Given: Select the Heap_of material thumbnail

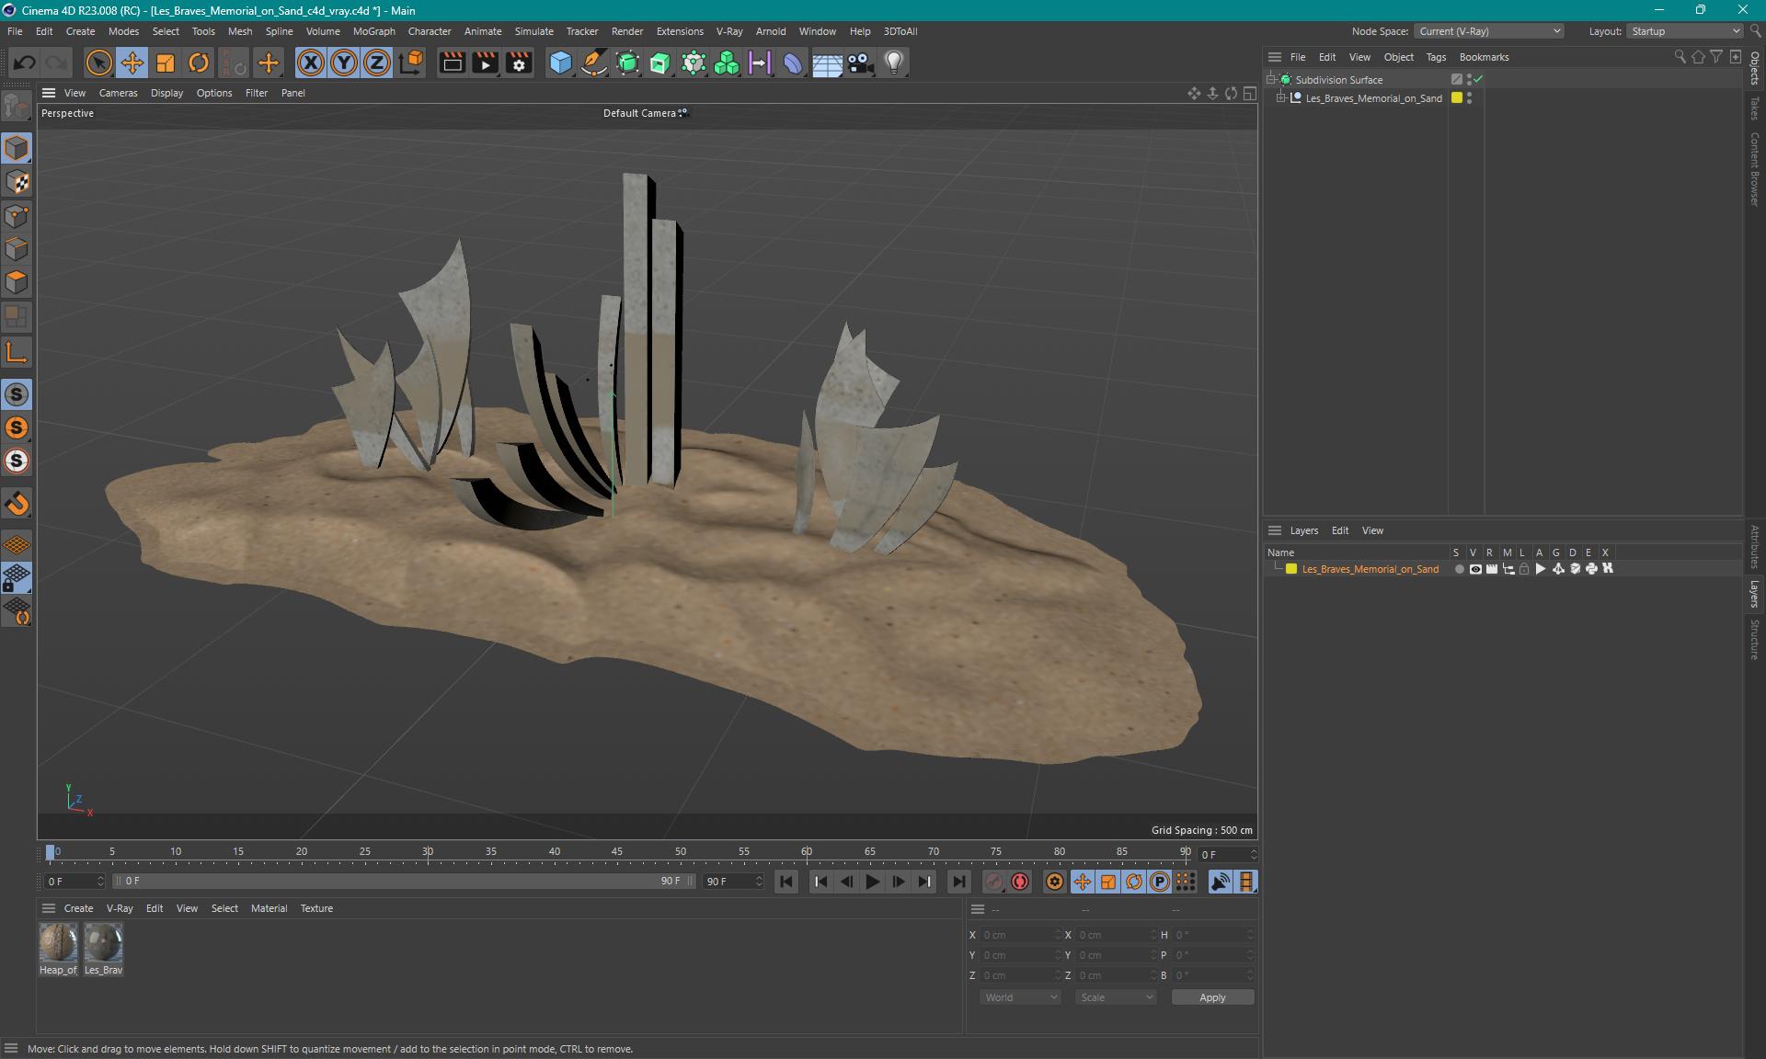Looking at the screenshot, I should pos(58,943).
